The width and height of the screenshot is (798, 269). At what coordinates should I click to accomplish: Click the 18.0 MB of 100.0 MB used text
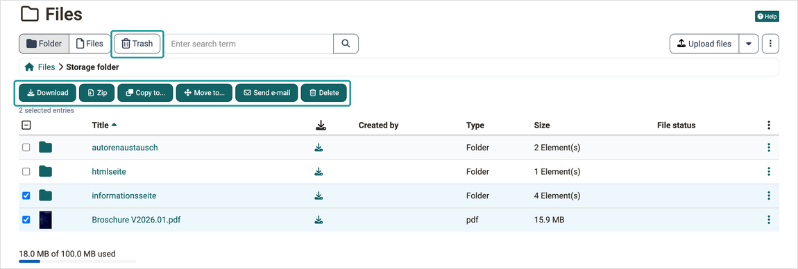point(67,253)
